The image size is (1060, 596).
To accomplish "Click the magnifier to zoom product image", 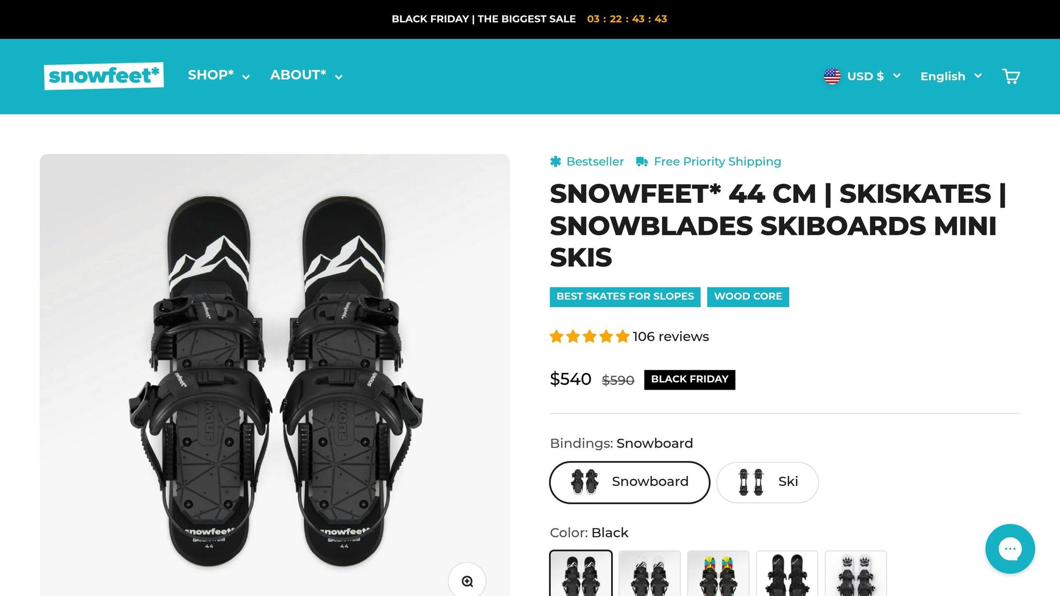I will point(468,581).
